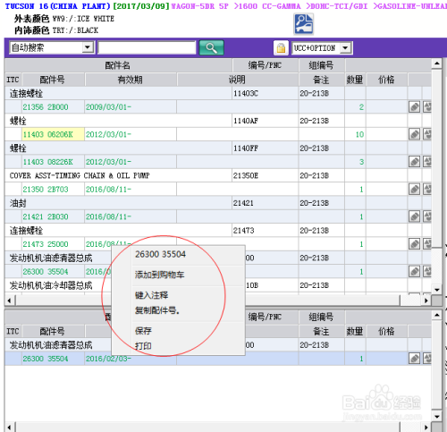Image resolution: width=447 pixels, height=432 pixels.
Task: Click TUCSON 16 (CHINA PLANT) vehicle title
Action: click(x=58, y=6)
